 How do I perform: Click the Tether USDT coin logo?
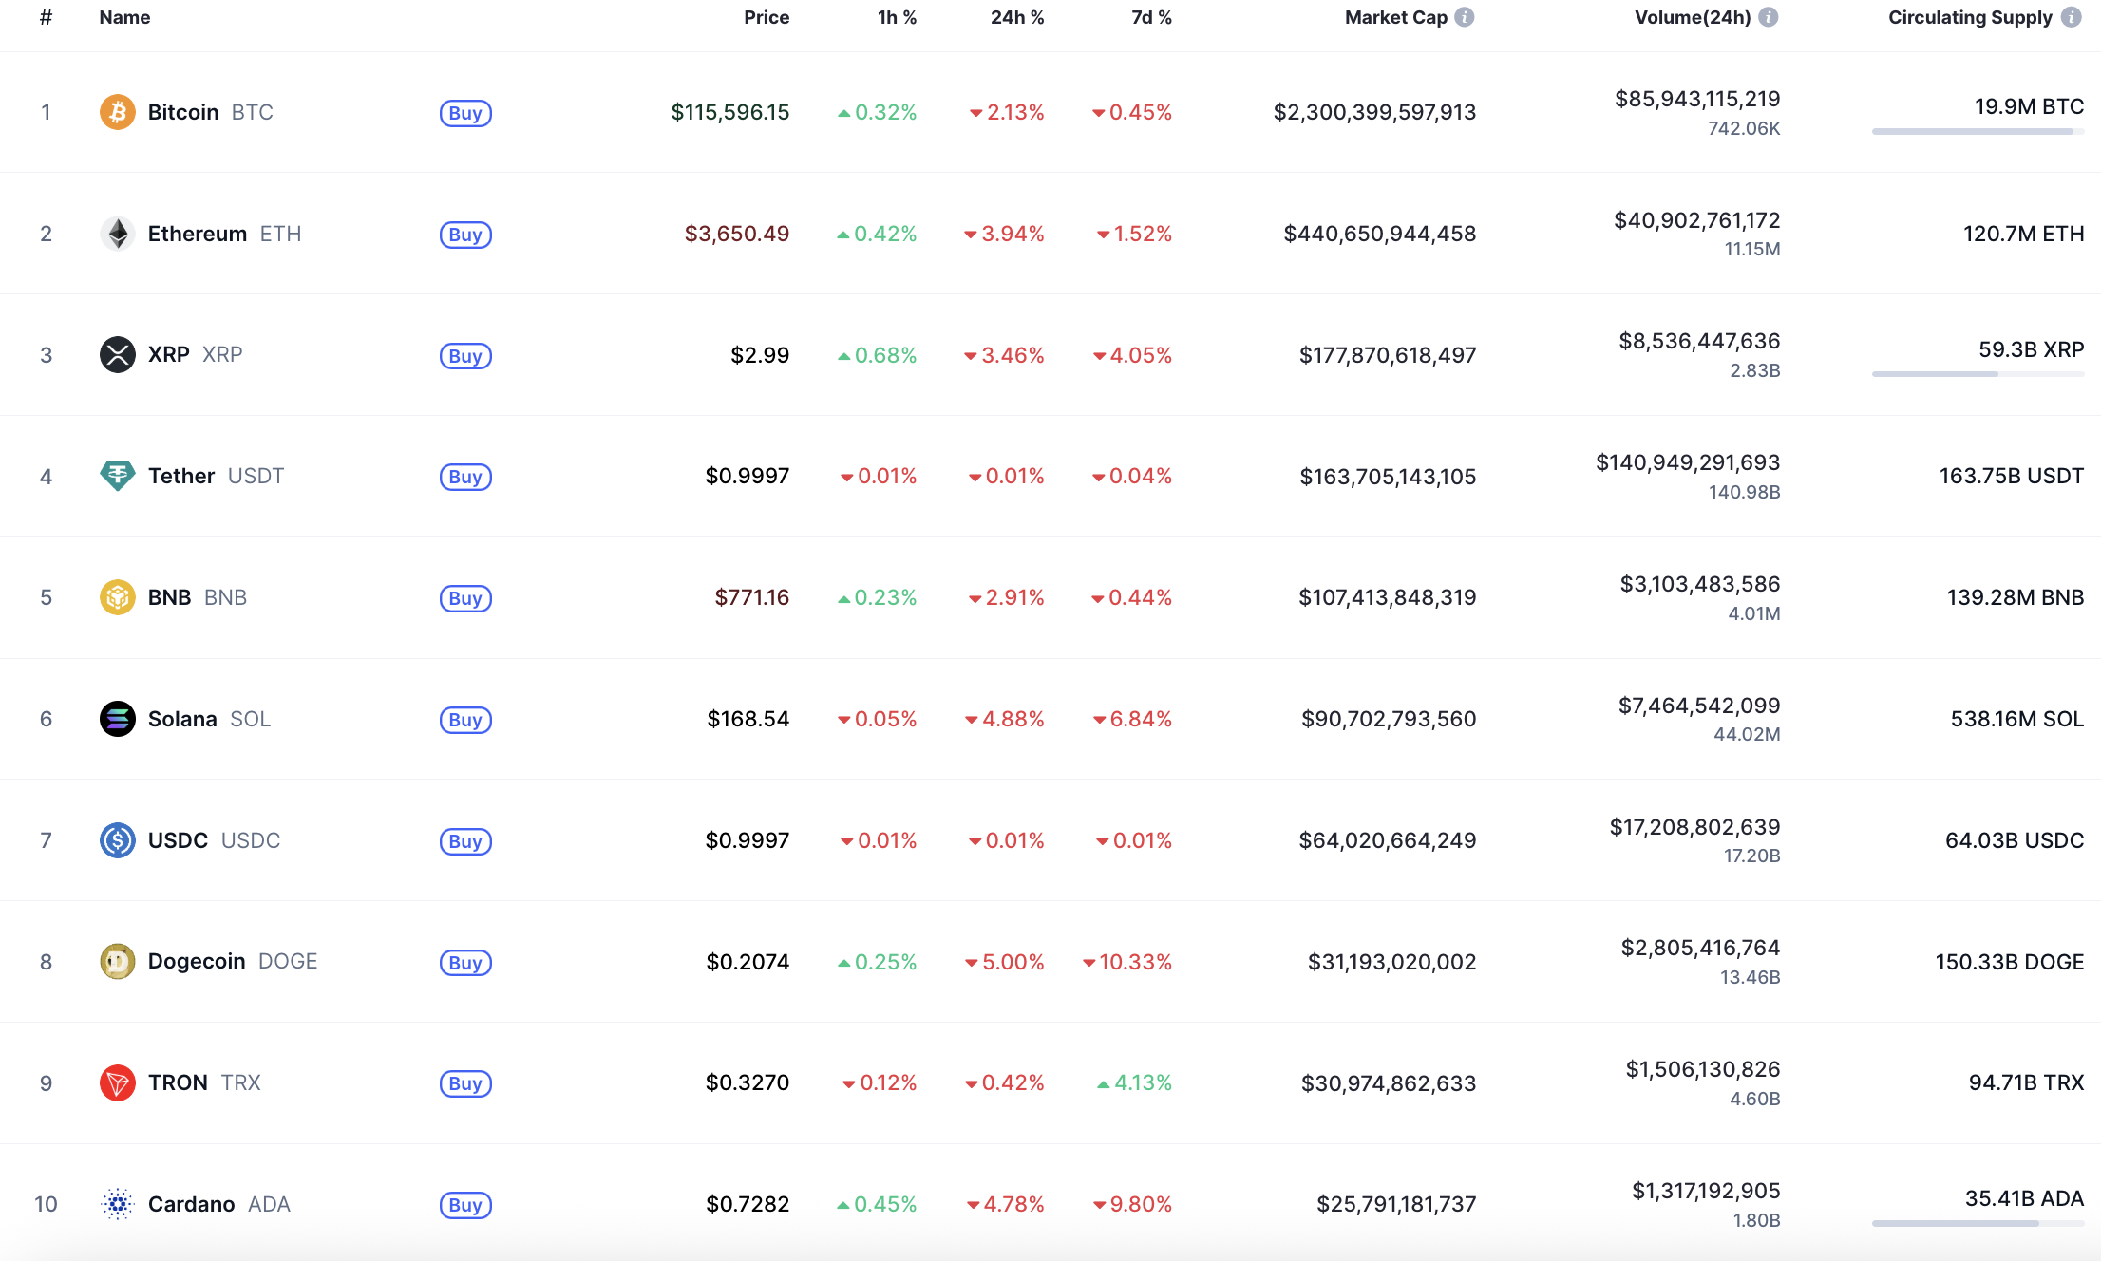[117, 476]
